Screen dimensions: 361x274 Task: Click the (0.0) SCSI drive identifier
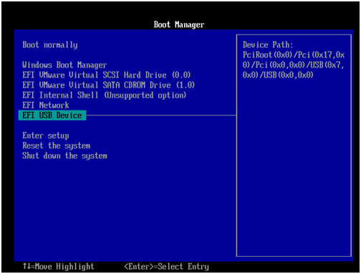pos(181,75)
